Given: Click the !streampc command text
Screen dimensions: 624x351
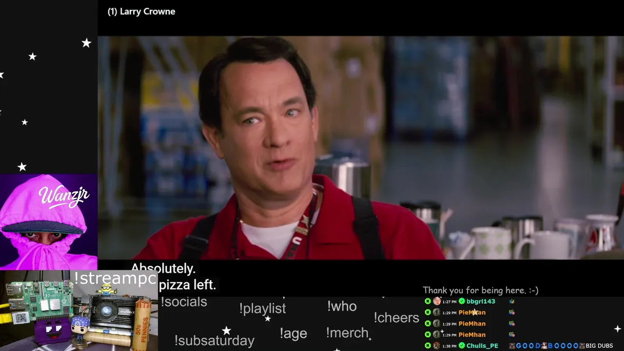Looking at the screenshot, I should (116, 278).
